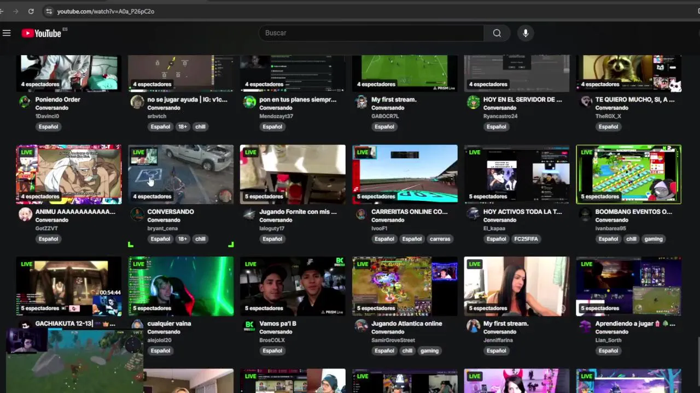700x393 pixels.
Task: Open srbvtch channel avatar
Action: click(137, 102)
